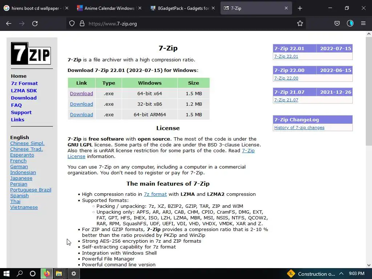Switch to the 8GadgetPack tab

pos(182,8)
